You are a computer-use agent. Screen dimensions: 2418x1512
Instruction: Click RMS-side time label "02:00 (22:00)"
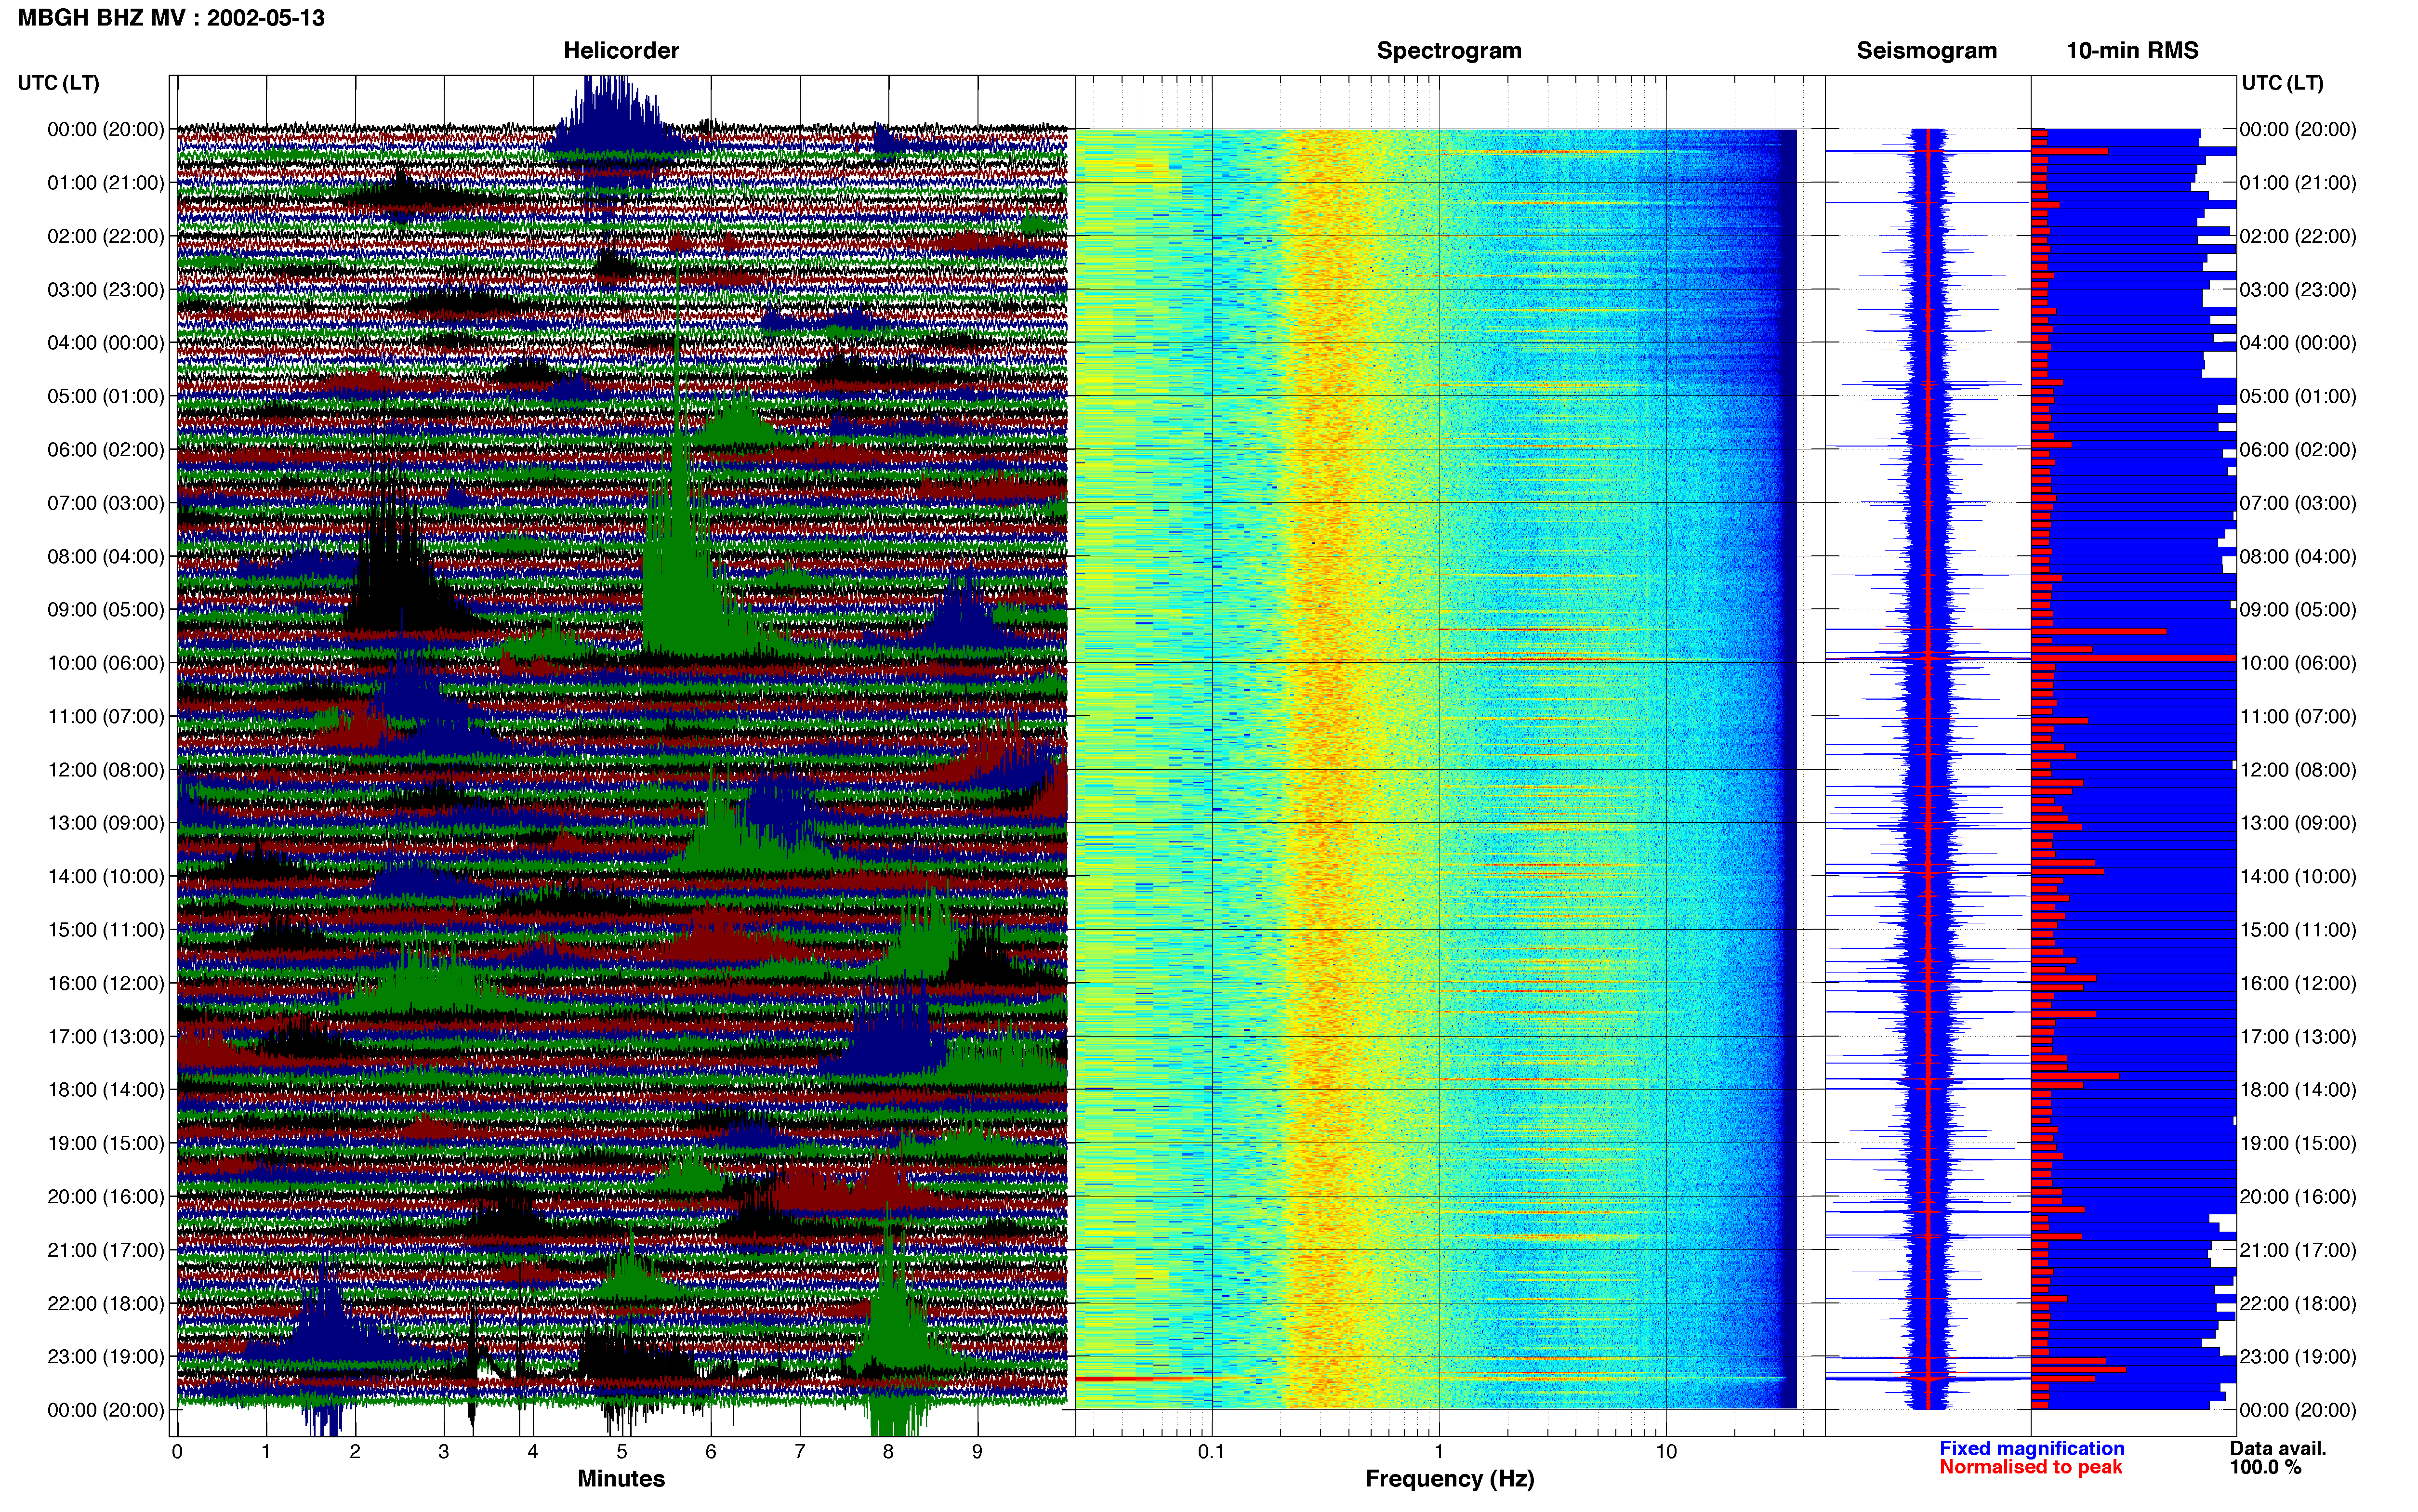2298,236
